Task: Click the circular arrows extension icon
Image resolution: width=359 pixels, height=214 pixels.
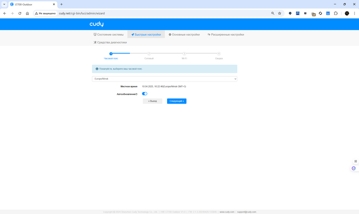Action: point(320,13)
